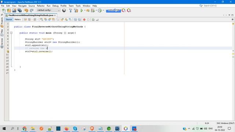Open Brave browser from the taskbar

92,128
